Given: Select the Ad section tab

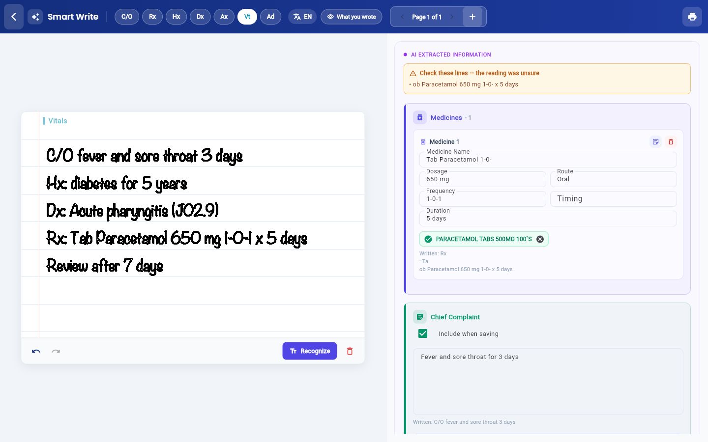Looking at the screenshot, I should tap(270, 17).
